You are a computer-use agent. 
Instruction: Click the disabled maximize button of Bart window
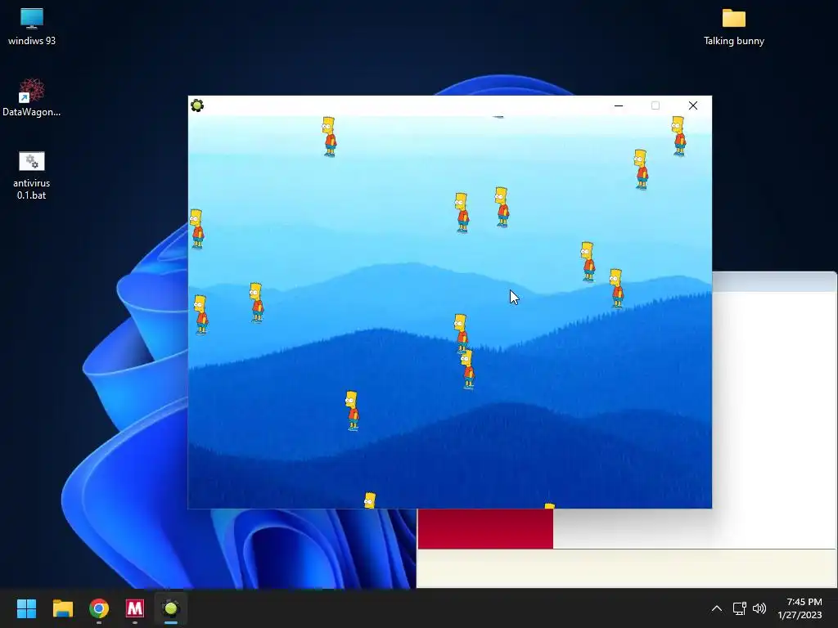coord(656,105)
